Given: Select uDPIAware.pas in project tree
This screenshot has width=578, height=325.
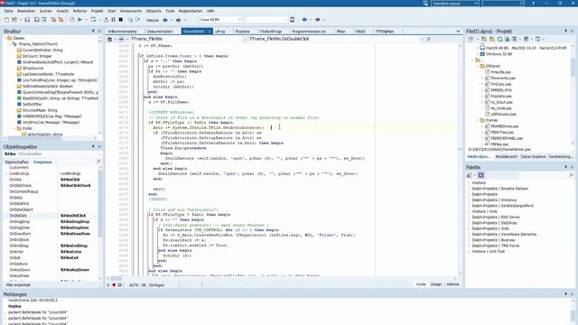Looking at the screenshot, I should click(x=503, y=115).
